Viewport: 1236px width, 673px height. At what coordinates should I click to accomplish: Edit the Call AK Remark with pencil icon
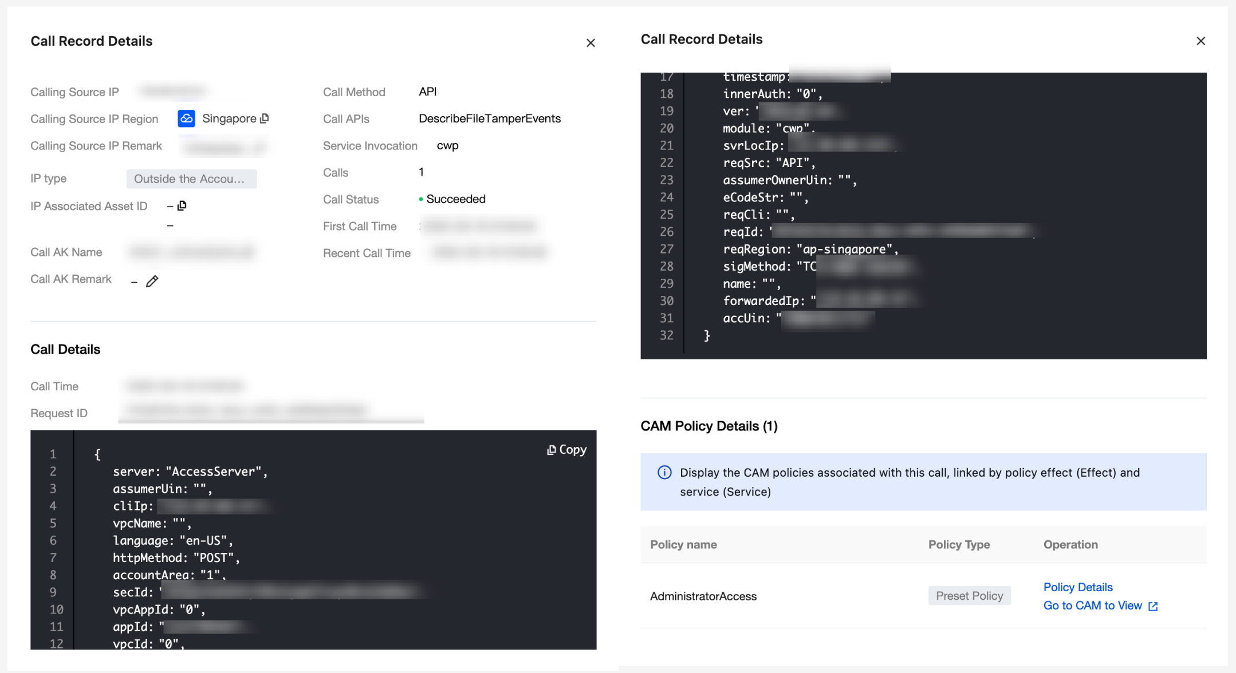(x=152, y=281)
